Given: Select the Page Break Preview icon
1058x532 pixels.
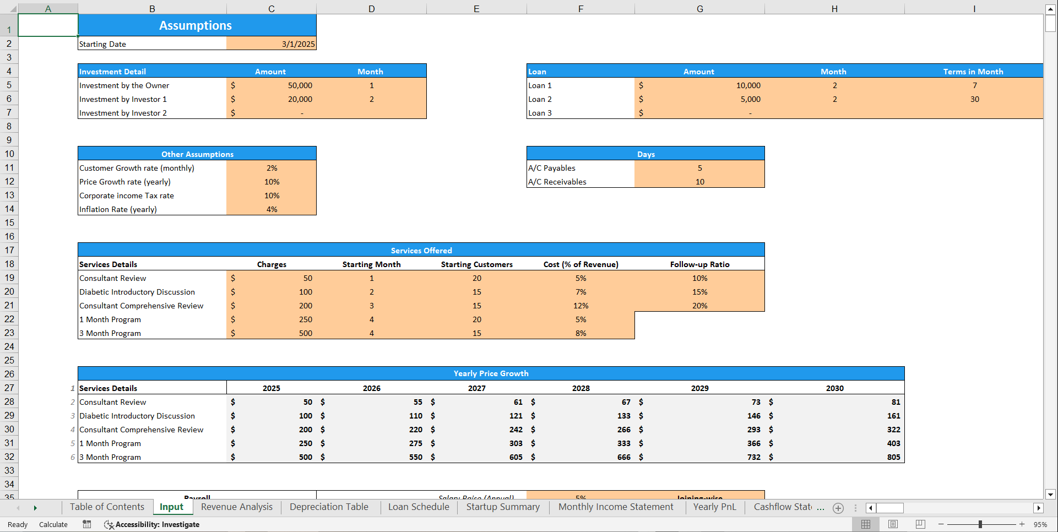Looking at the screenshot, I should [x=920, y=524].
